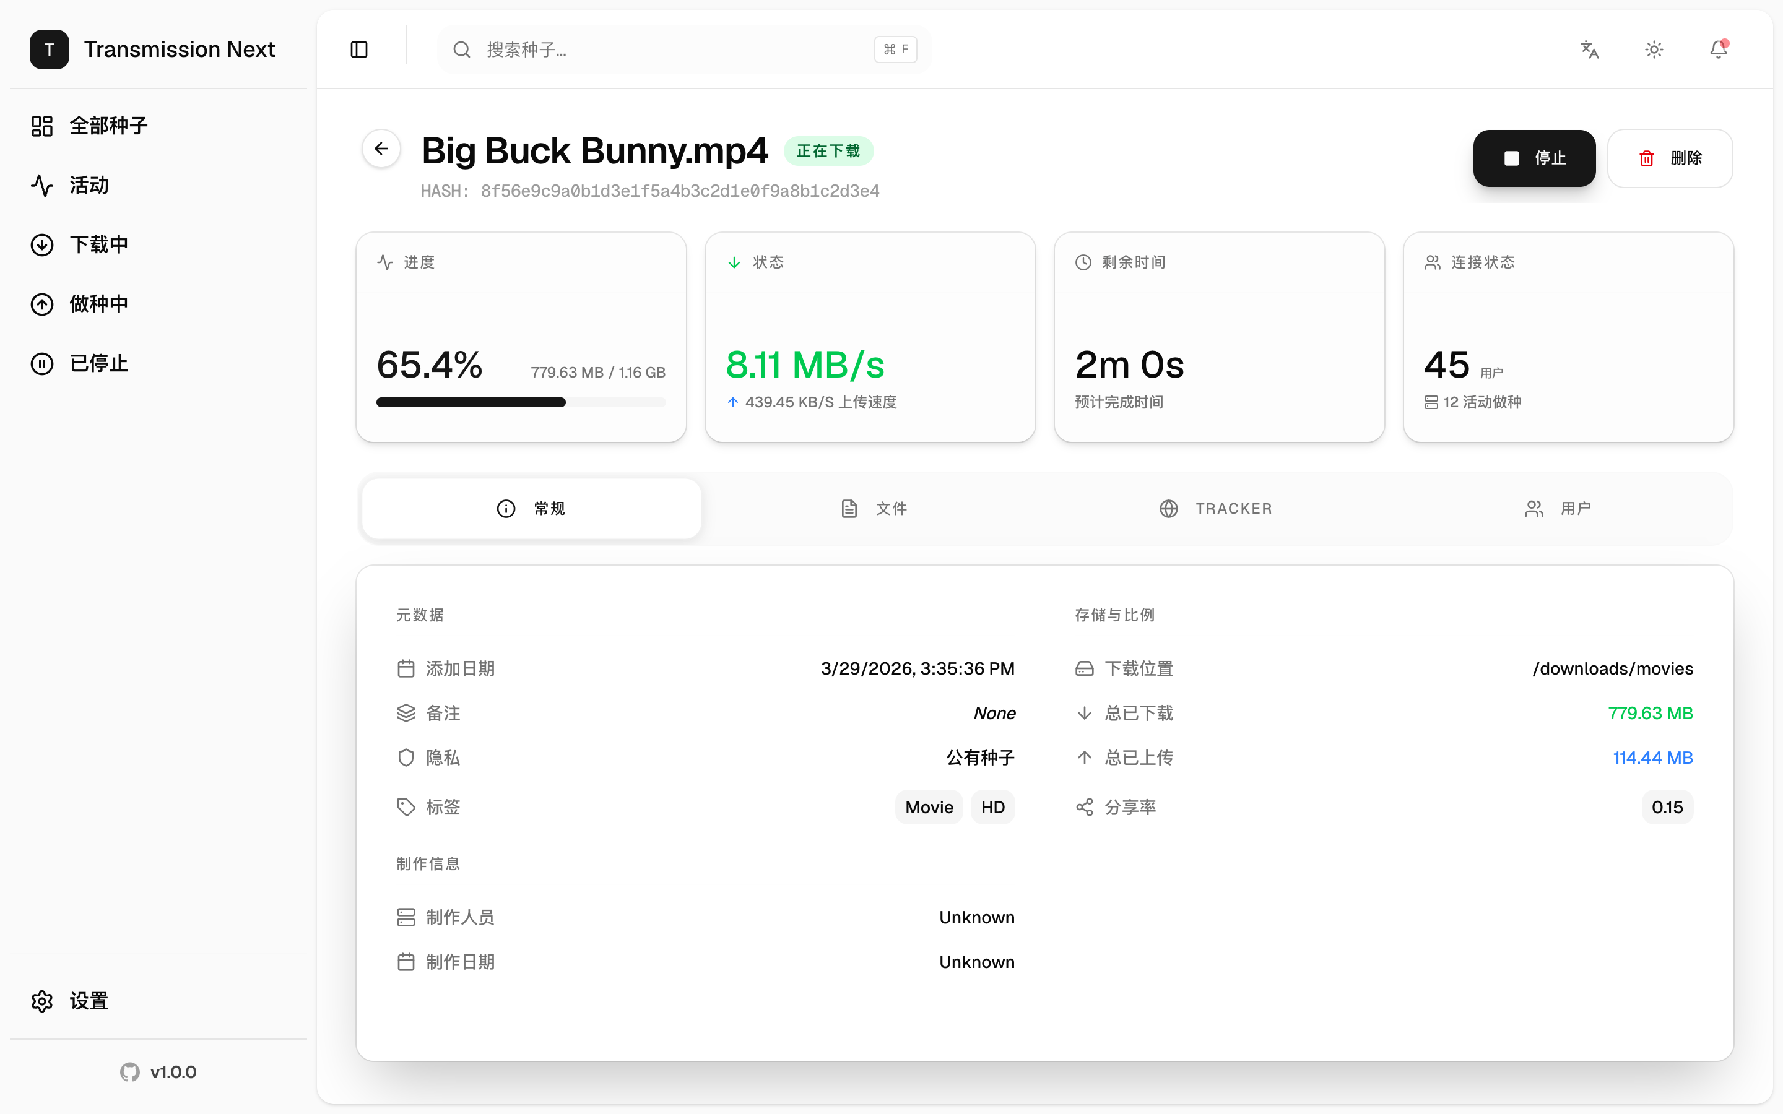Click the 8.11 MB/s speed value

click(805, 365)
